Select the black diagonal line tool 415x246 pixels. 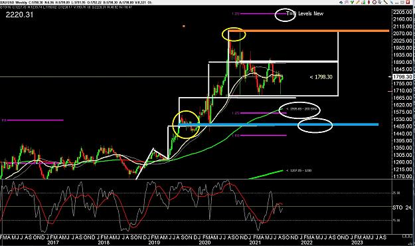[x=386, y=2]
